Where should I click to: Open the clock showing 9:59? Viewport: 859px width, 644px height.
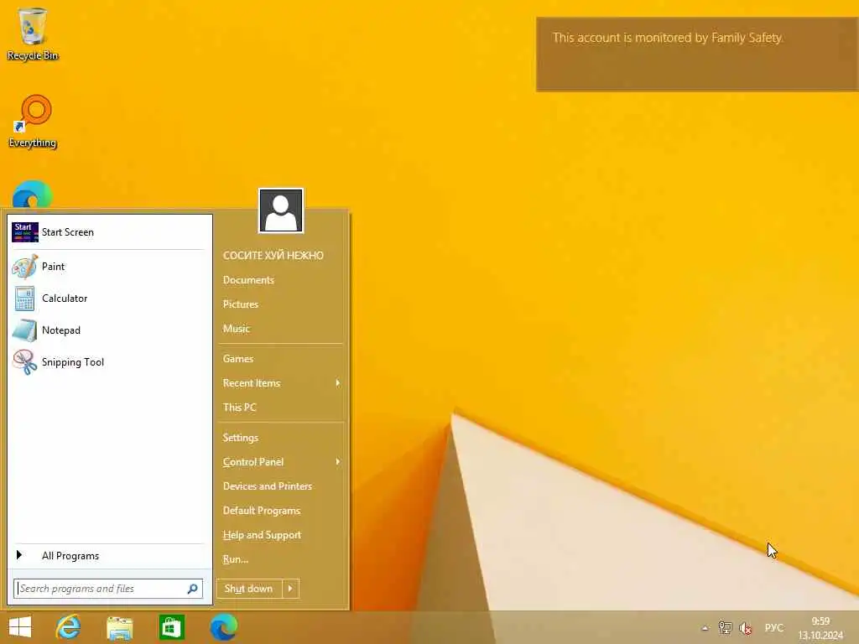coord(820,628)
